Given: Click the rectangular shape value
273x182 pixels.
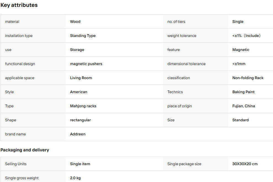Looking at the screenshot, I should pos(80,120).
